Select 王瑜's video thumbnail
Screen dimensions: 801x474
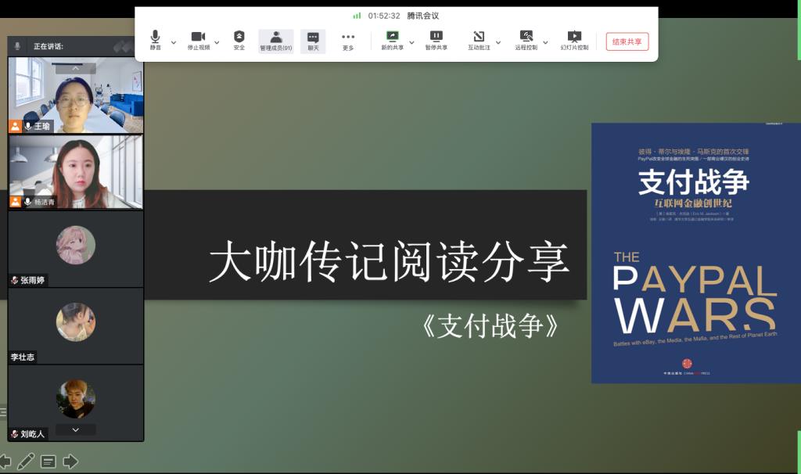coord(76,95)
